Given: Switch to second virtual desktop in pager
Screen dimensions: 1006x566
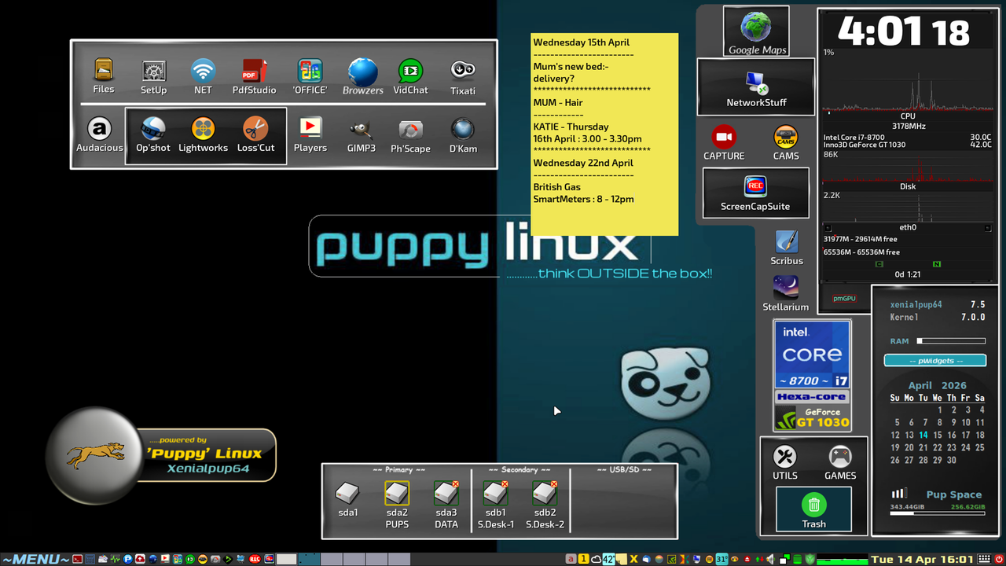Looking at the screenshot, I should coord(332,559).
